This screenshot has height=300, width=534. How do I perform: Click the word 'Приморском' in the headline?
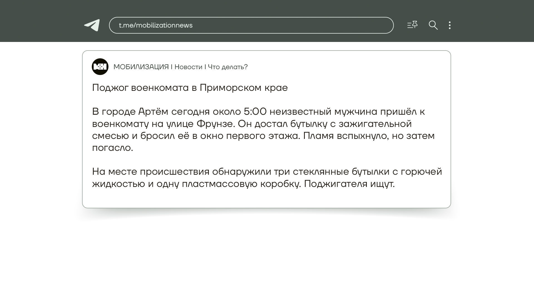point(231,88)
